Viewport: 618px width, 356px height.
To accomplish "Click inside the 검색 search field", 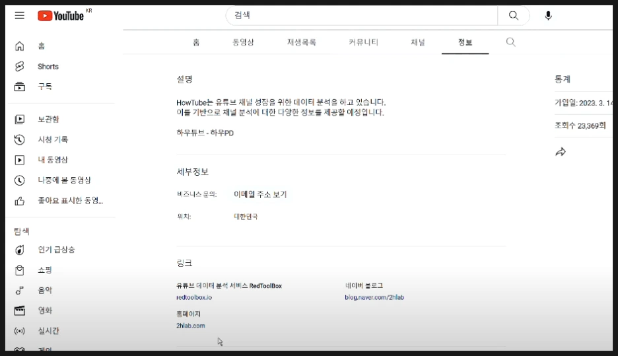I will 361,15.
